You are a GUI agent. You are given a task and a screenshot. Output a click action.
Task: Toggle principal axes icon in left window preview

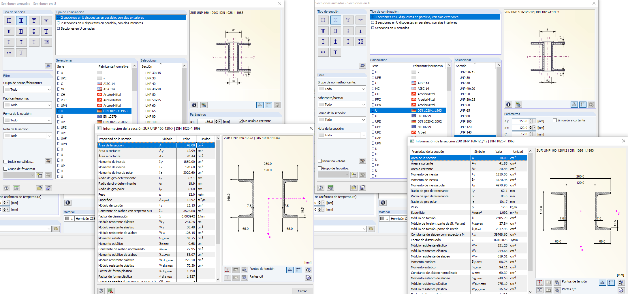(x=268, y=105)
